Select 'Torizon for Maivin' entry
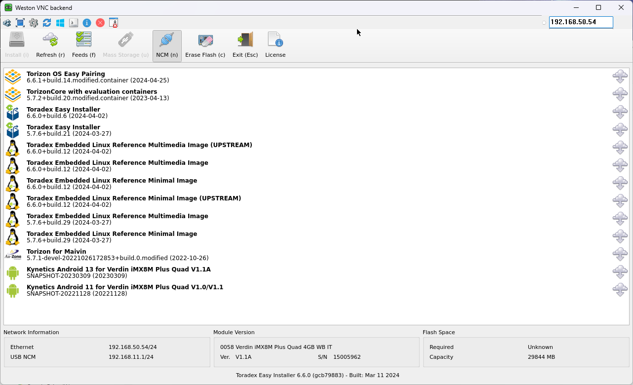This screenshot has height=385, width=633. [x=316, y=255]
